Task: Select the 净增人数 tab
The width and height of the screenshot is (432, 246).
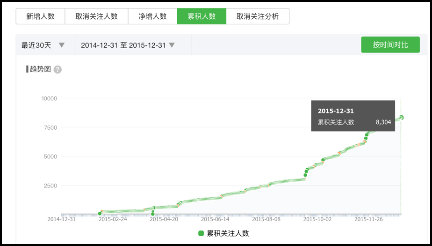Action: point(152,16)
